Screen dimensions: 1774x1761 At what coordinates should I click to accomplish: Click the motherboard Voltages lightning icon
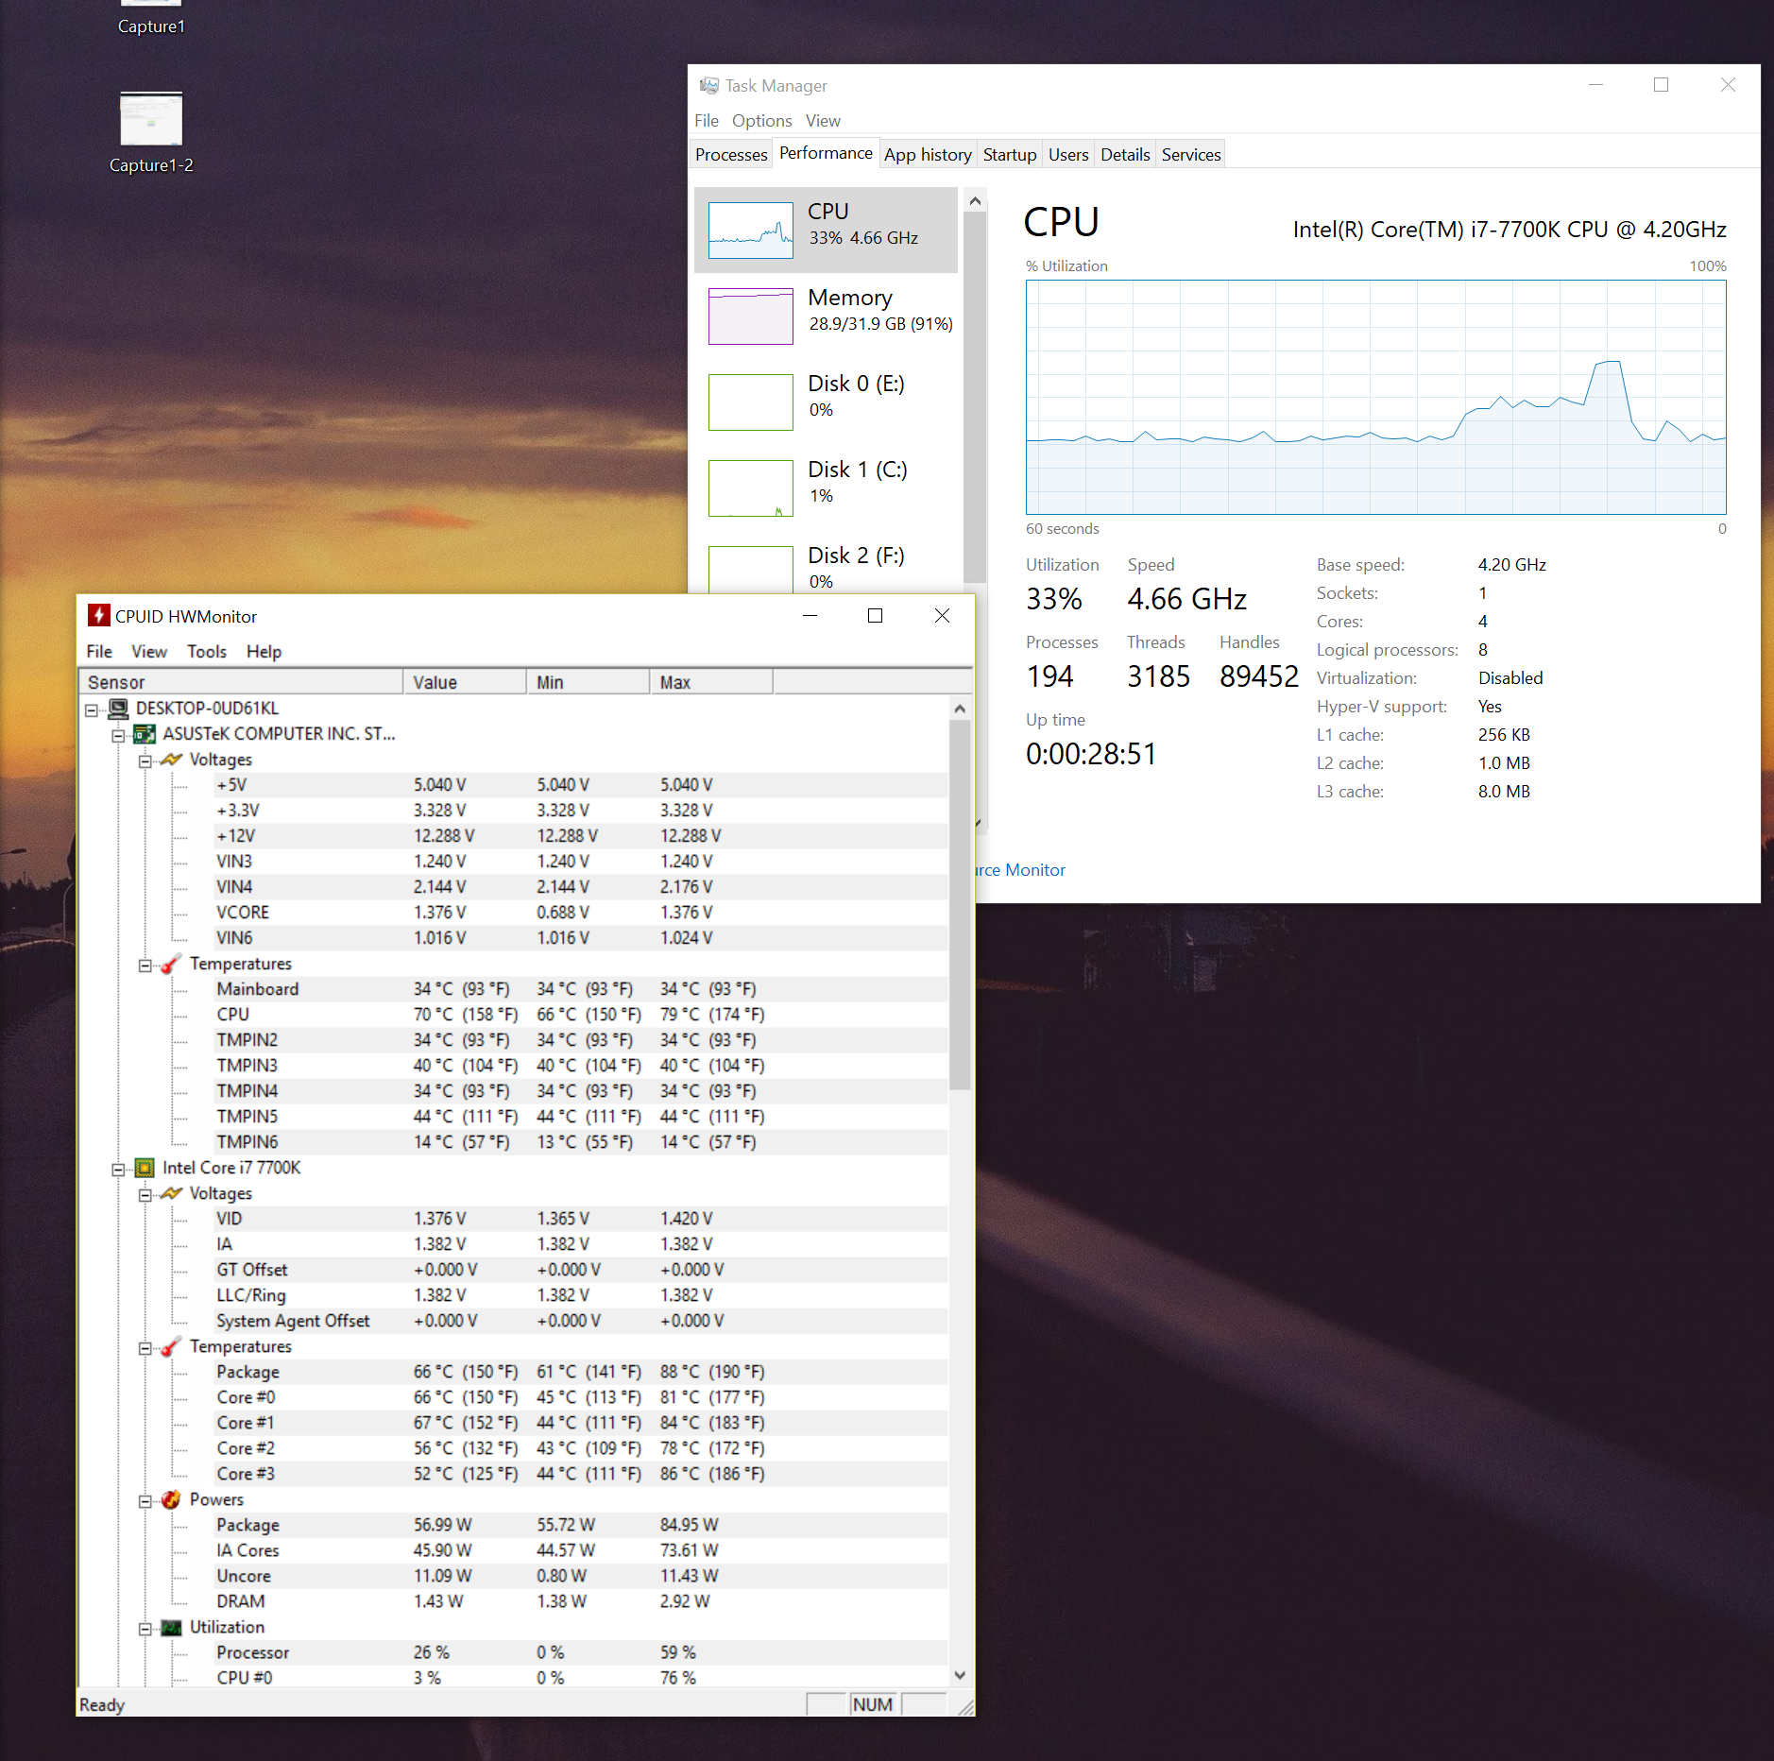click(171, 760)
